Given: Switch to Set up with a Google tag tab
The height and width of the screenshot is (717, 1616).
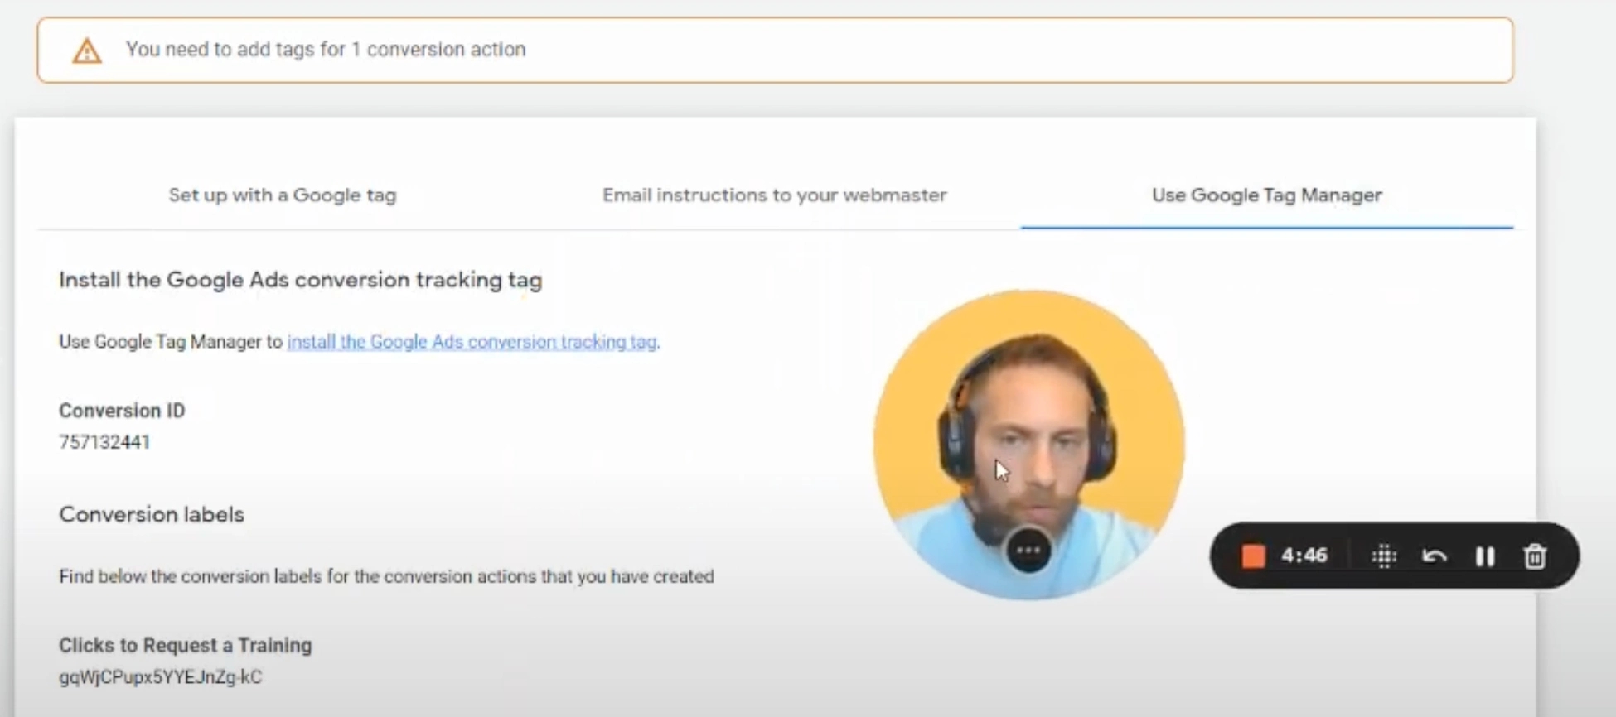Looking at the screenshot, I should coord(283,195).
